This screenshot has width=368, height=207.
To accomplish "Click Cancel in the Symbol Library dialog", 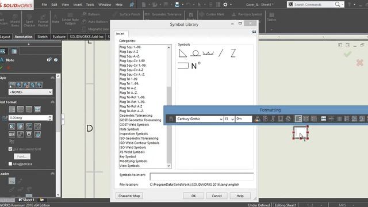I will click(217, 195).
